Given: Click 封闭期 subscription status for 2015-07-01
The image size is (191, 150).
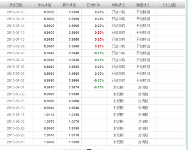Looking at the screenshot, I should click(x=118, y=87).
